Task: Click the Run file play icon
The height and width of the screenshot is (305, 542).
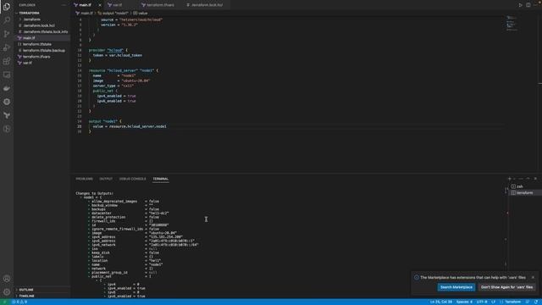Action: click(520, 5)
